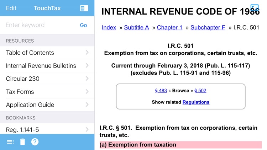Follow the Subtitle A breadcrumb link
Viewport: 267px width, 150px height.
[x=136, y=27]
